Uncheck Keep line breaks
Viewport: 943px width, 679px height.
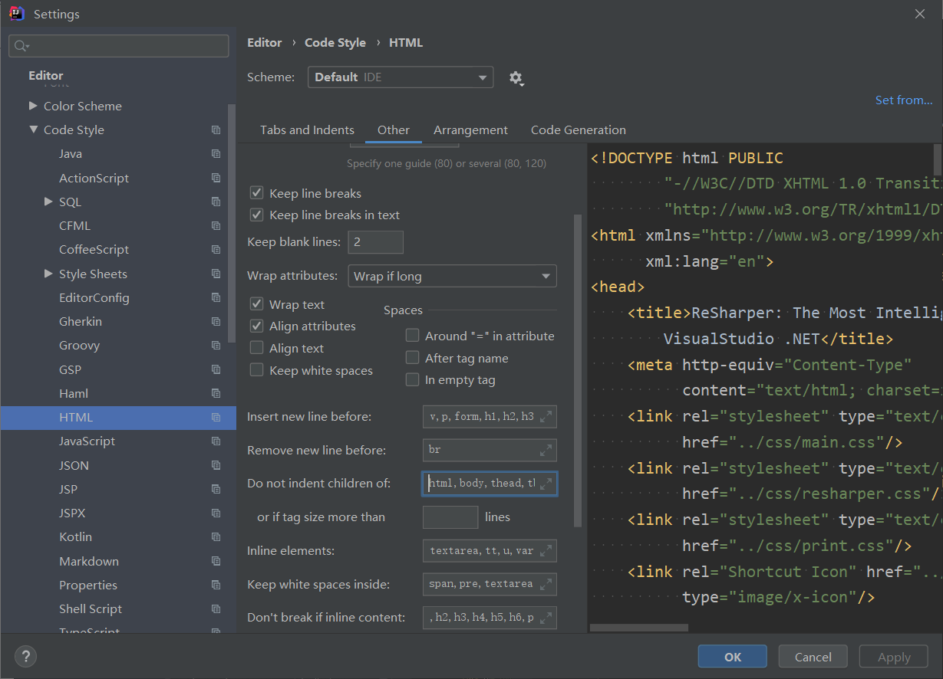(x=257, y=193)
